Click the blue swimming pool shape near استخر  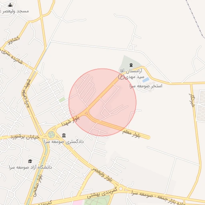click(146, 80)
